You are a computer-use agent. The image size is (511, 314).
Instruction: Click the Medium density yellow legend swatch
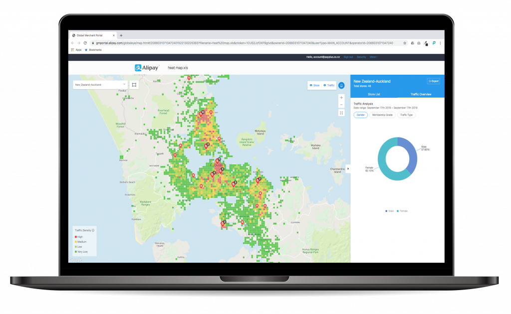[x=76, y=242]
